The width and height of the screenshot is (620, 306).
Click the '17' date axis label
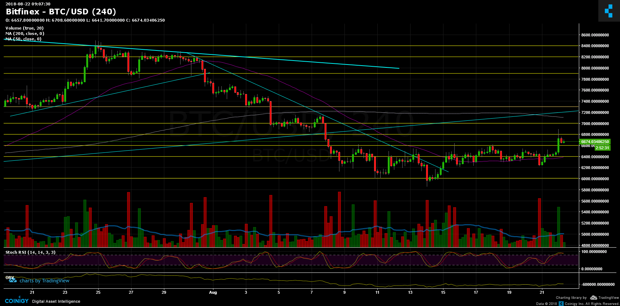pyautogui.click(x=476, y=292)
